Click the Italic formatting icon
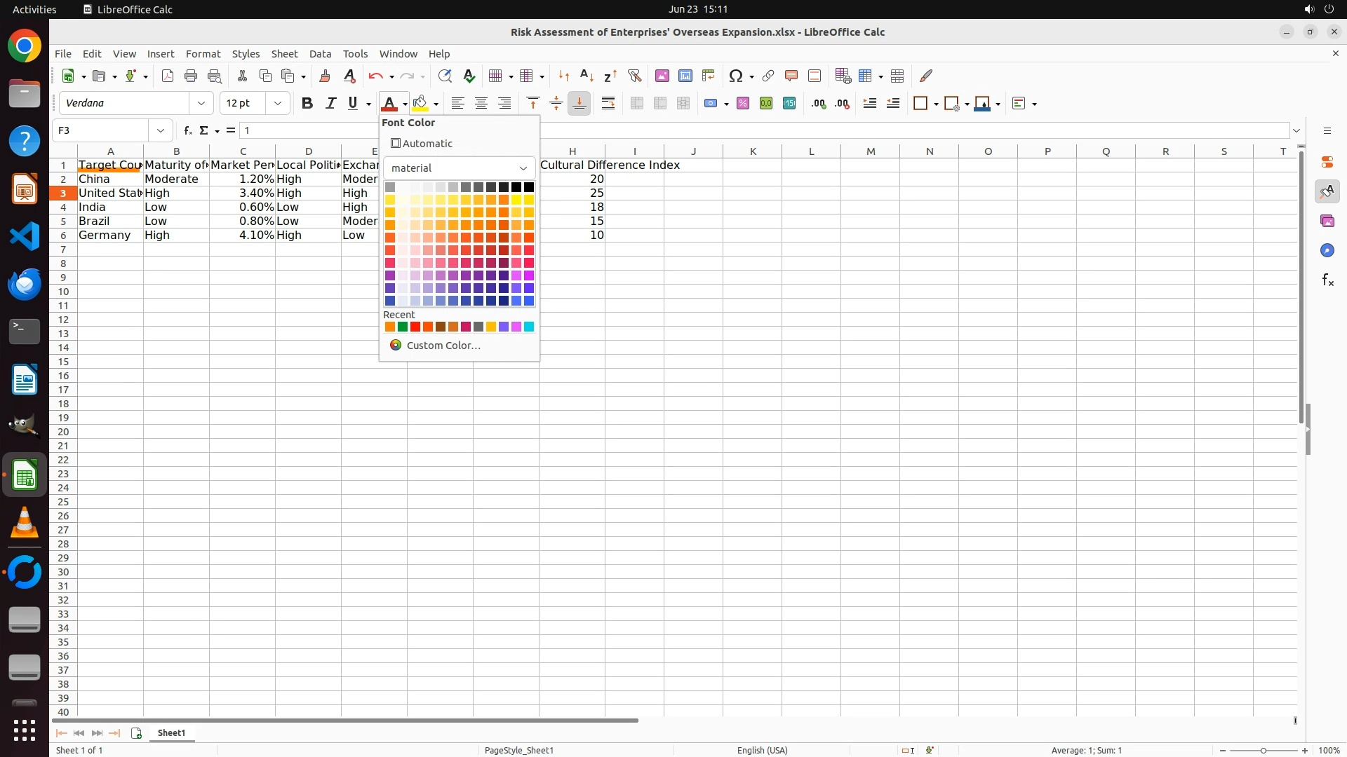This screenshot has height=757, width=1347. (x=330, y=104)
